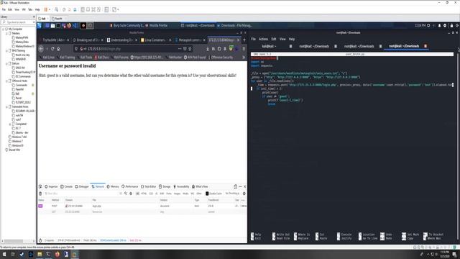Click Firefox home button
The image size is (460, 259).
pos(58,49)
